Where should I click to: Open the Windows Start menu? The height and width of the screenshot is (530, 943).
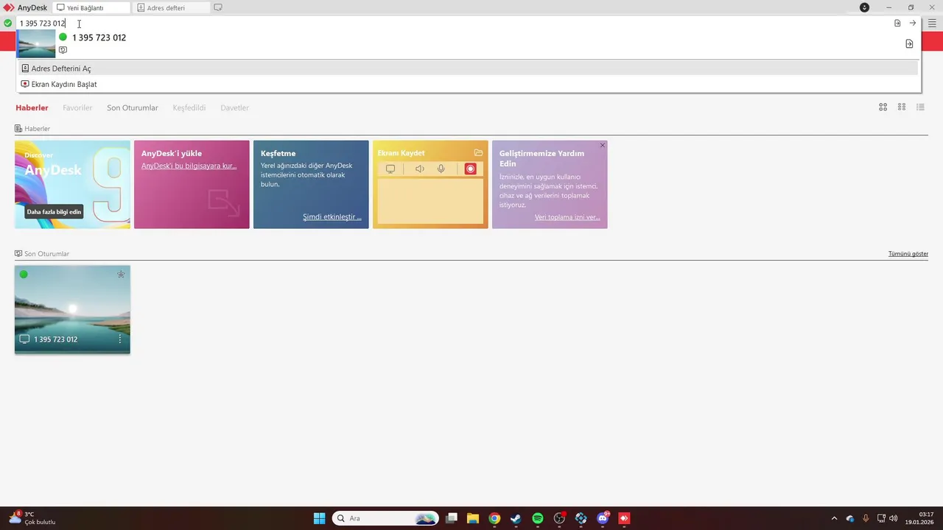click(x=319, y=518)
